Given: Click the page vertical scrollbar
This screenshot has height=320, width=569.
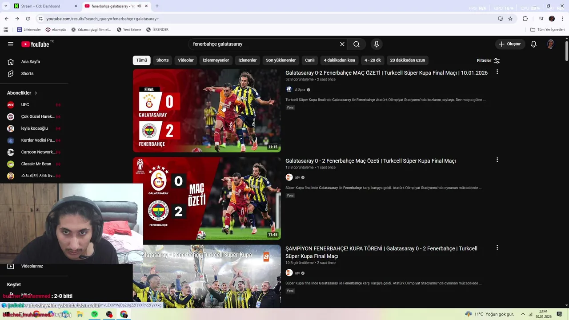Looking at the screenshot, I should point(566,52).
